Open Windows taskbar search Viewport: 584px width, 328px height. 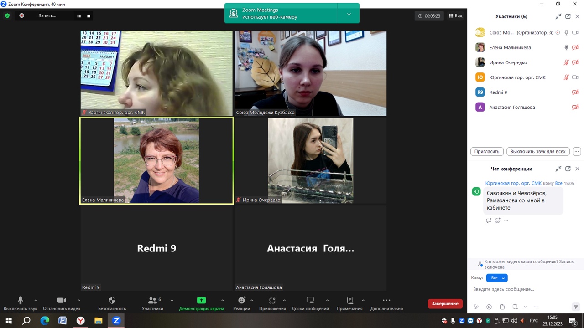click(26, 321)
